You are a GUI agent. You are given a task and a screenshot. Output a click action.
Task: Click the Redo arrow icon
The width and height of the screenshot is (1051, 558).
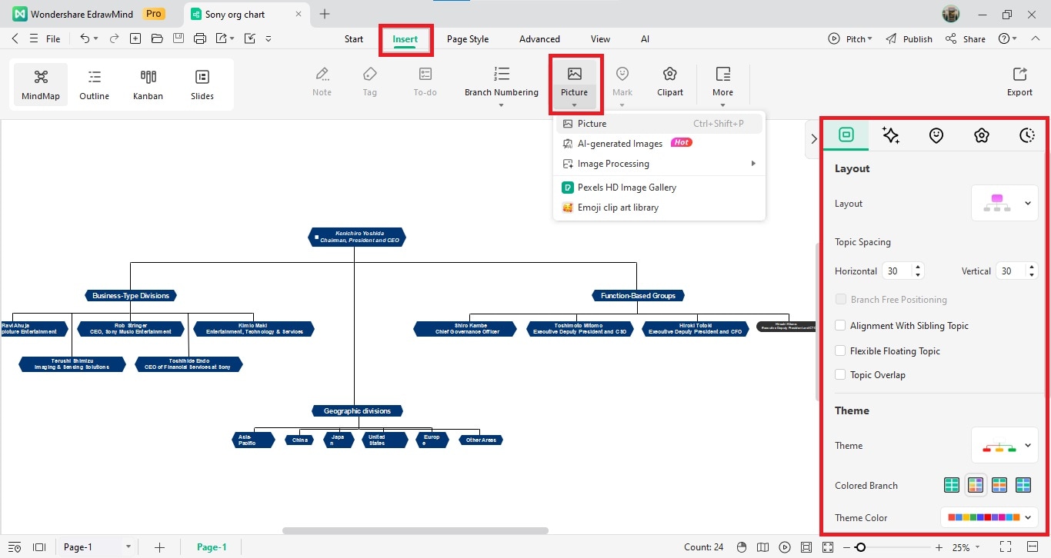tap(114, 38)
